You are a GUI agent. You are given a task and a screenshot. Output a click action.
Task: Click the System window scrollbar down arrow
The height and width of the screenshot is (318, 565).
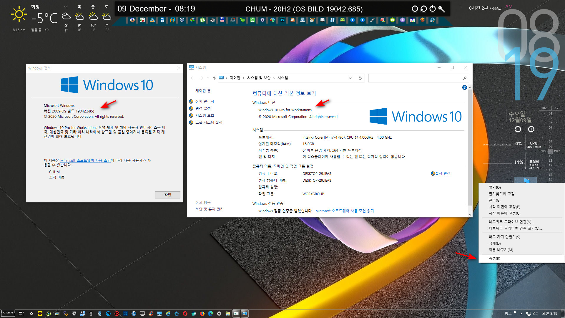pos(470,215)
